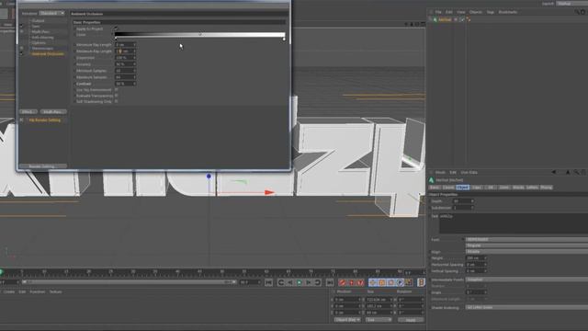Open the Object Manager Bookmarks menu
The image size is (588, 331).
(x=508, y=12)
